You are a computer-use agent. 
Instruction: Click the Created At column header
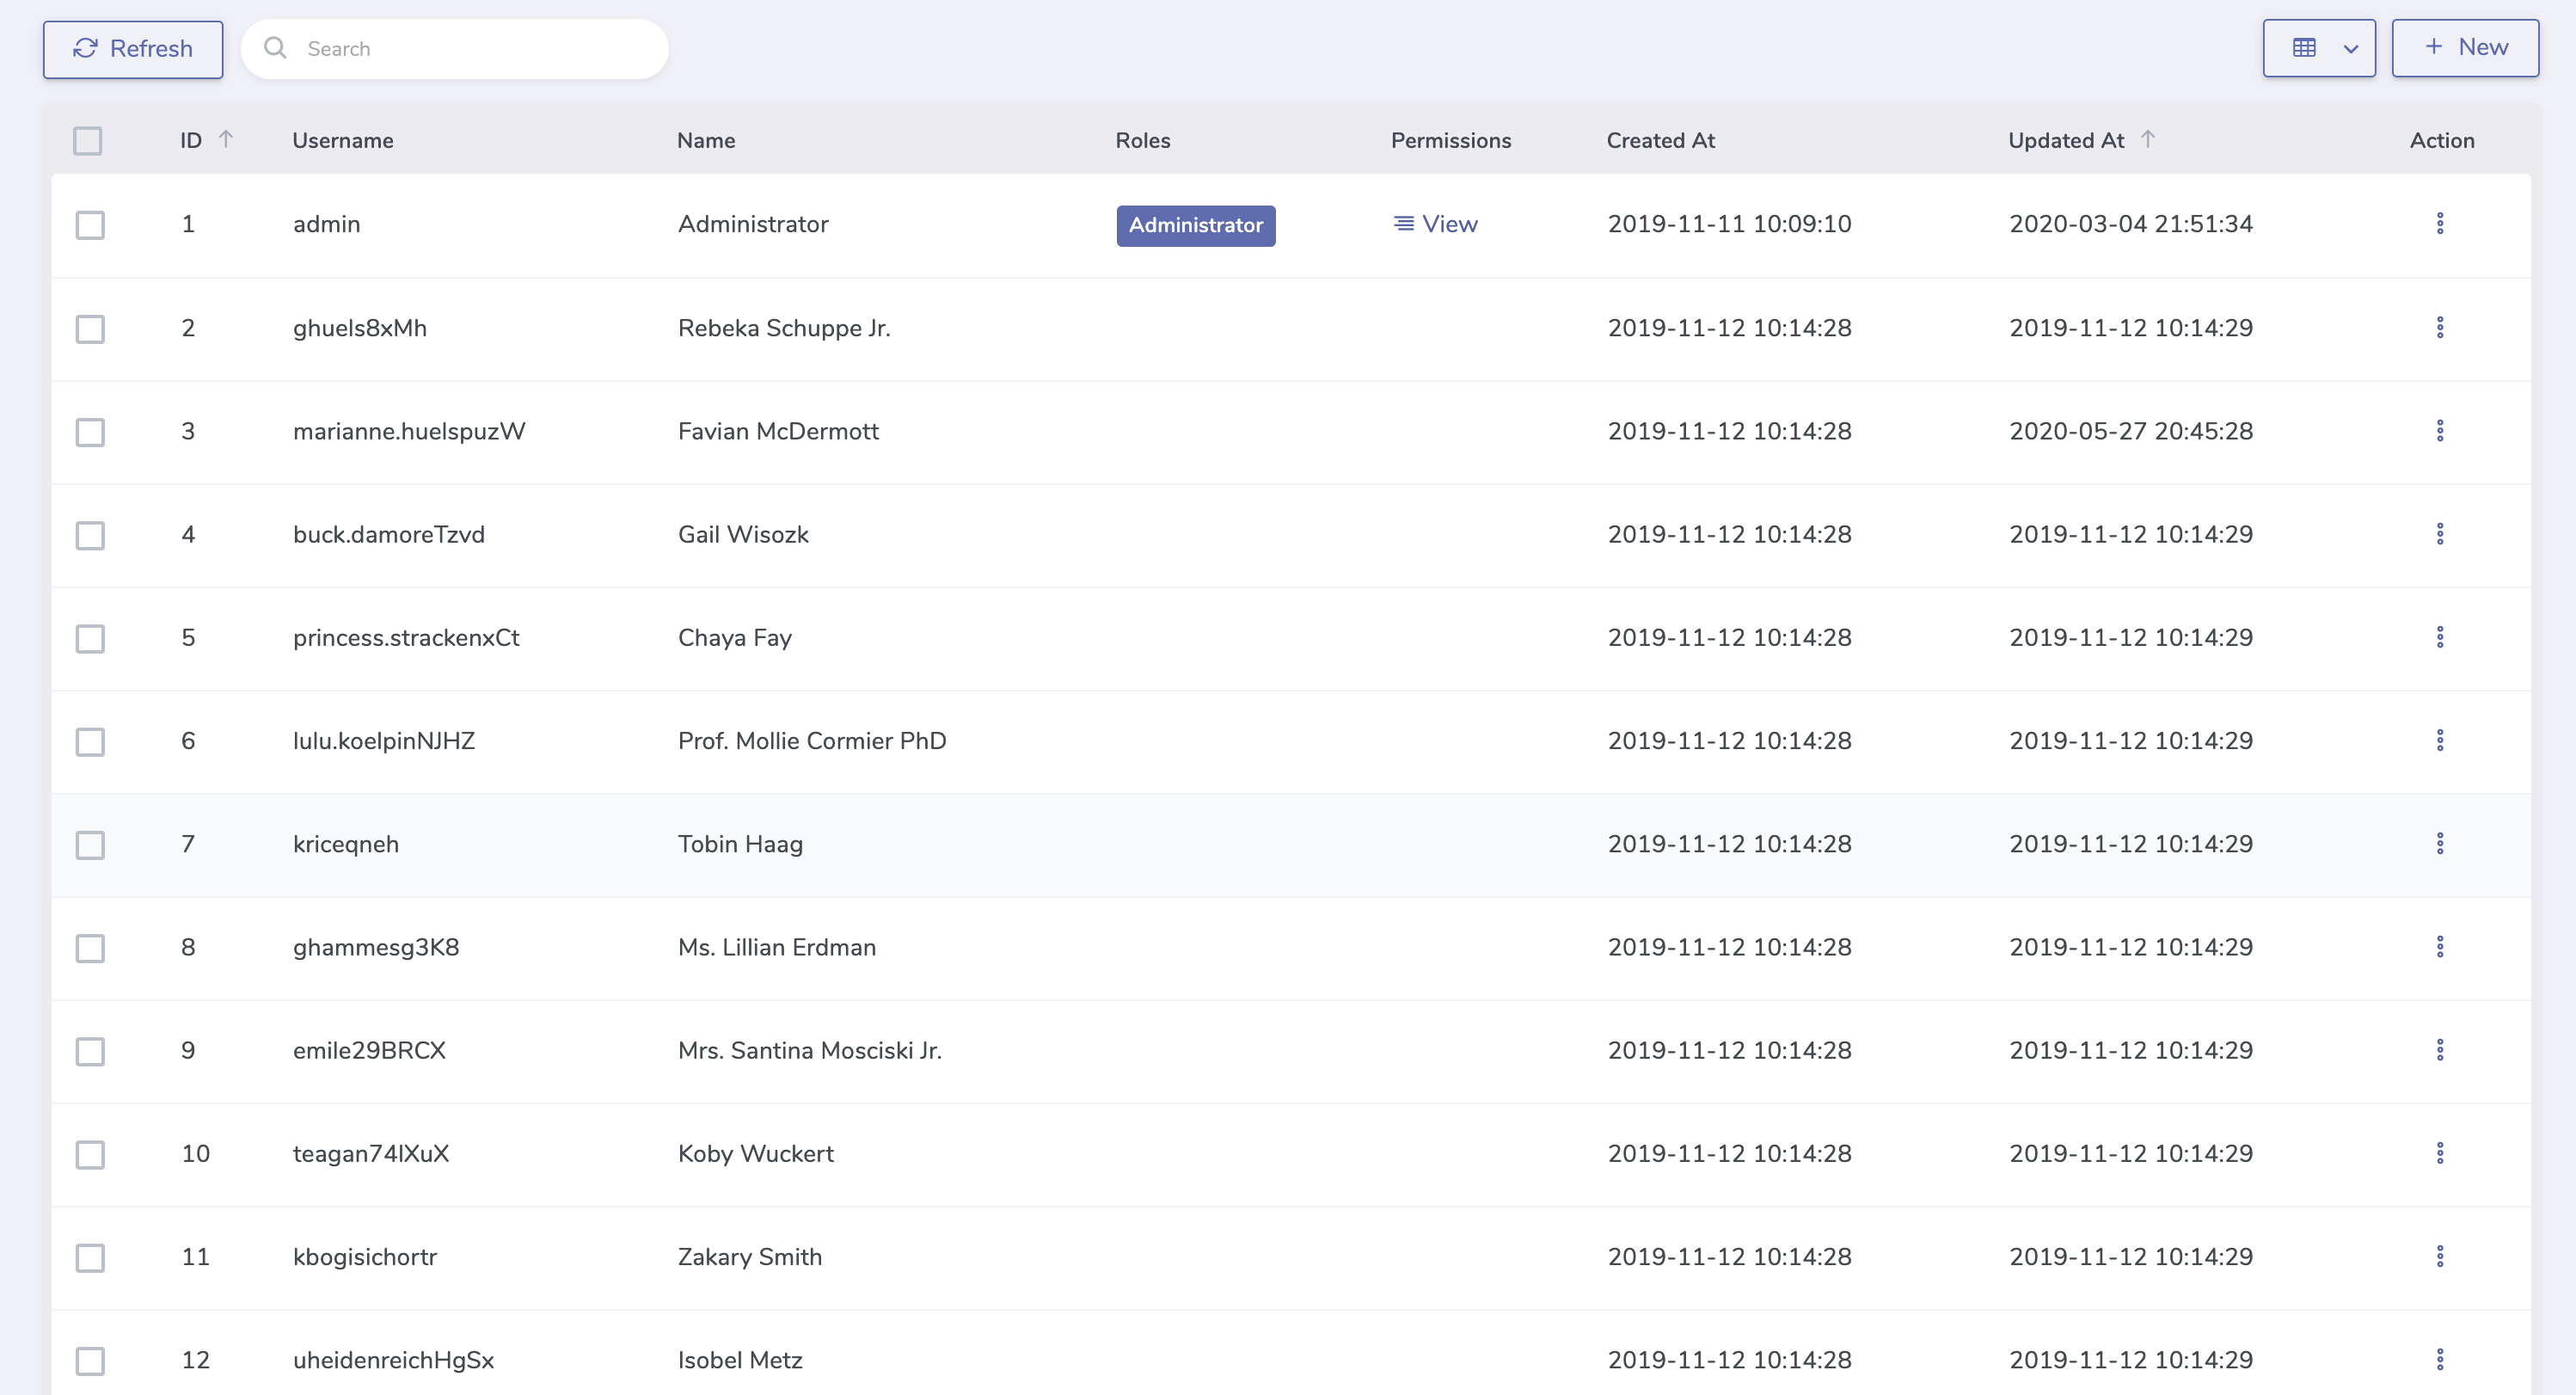(1660, 140)
